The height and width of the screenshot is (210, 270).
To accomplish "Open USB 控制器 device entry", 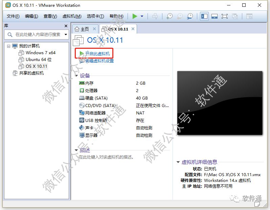I will point(93,120).
